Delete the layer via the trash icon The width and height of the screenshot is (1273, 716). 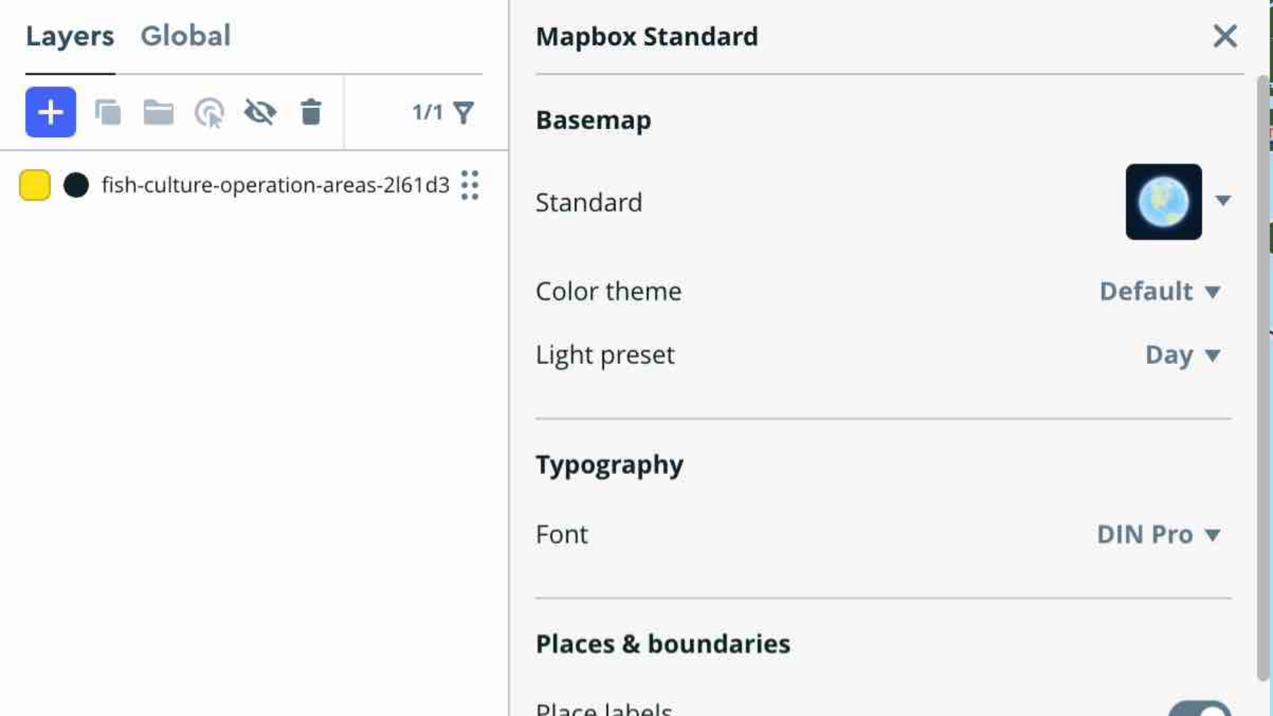click(x=310, y=112)
